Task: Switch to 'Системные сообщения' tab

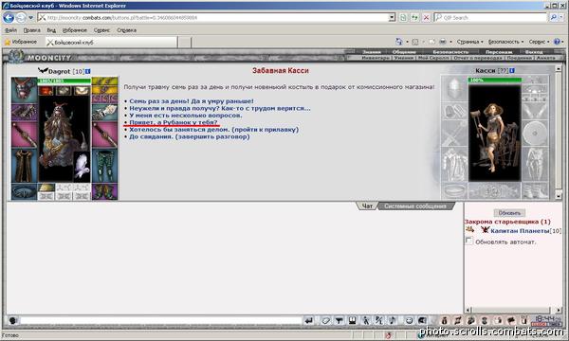Action: [x=415, y=206]
